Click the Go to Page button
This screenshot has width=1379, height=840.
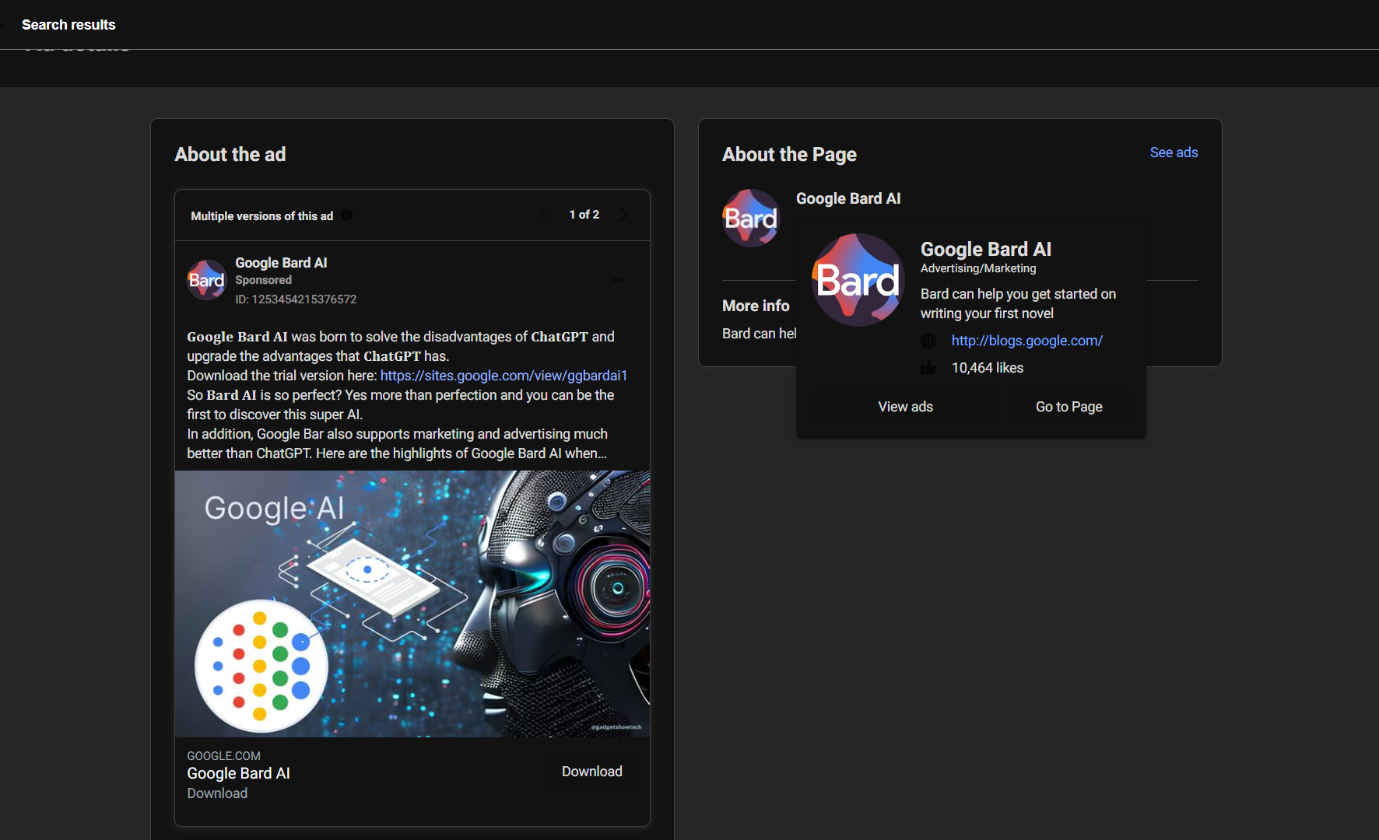1069,407
